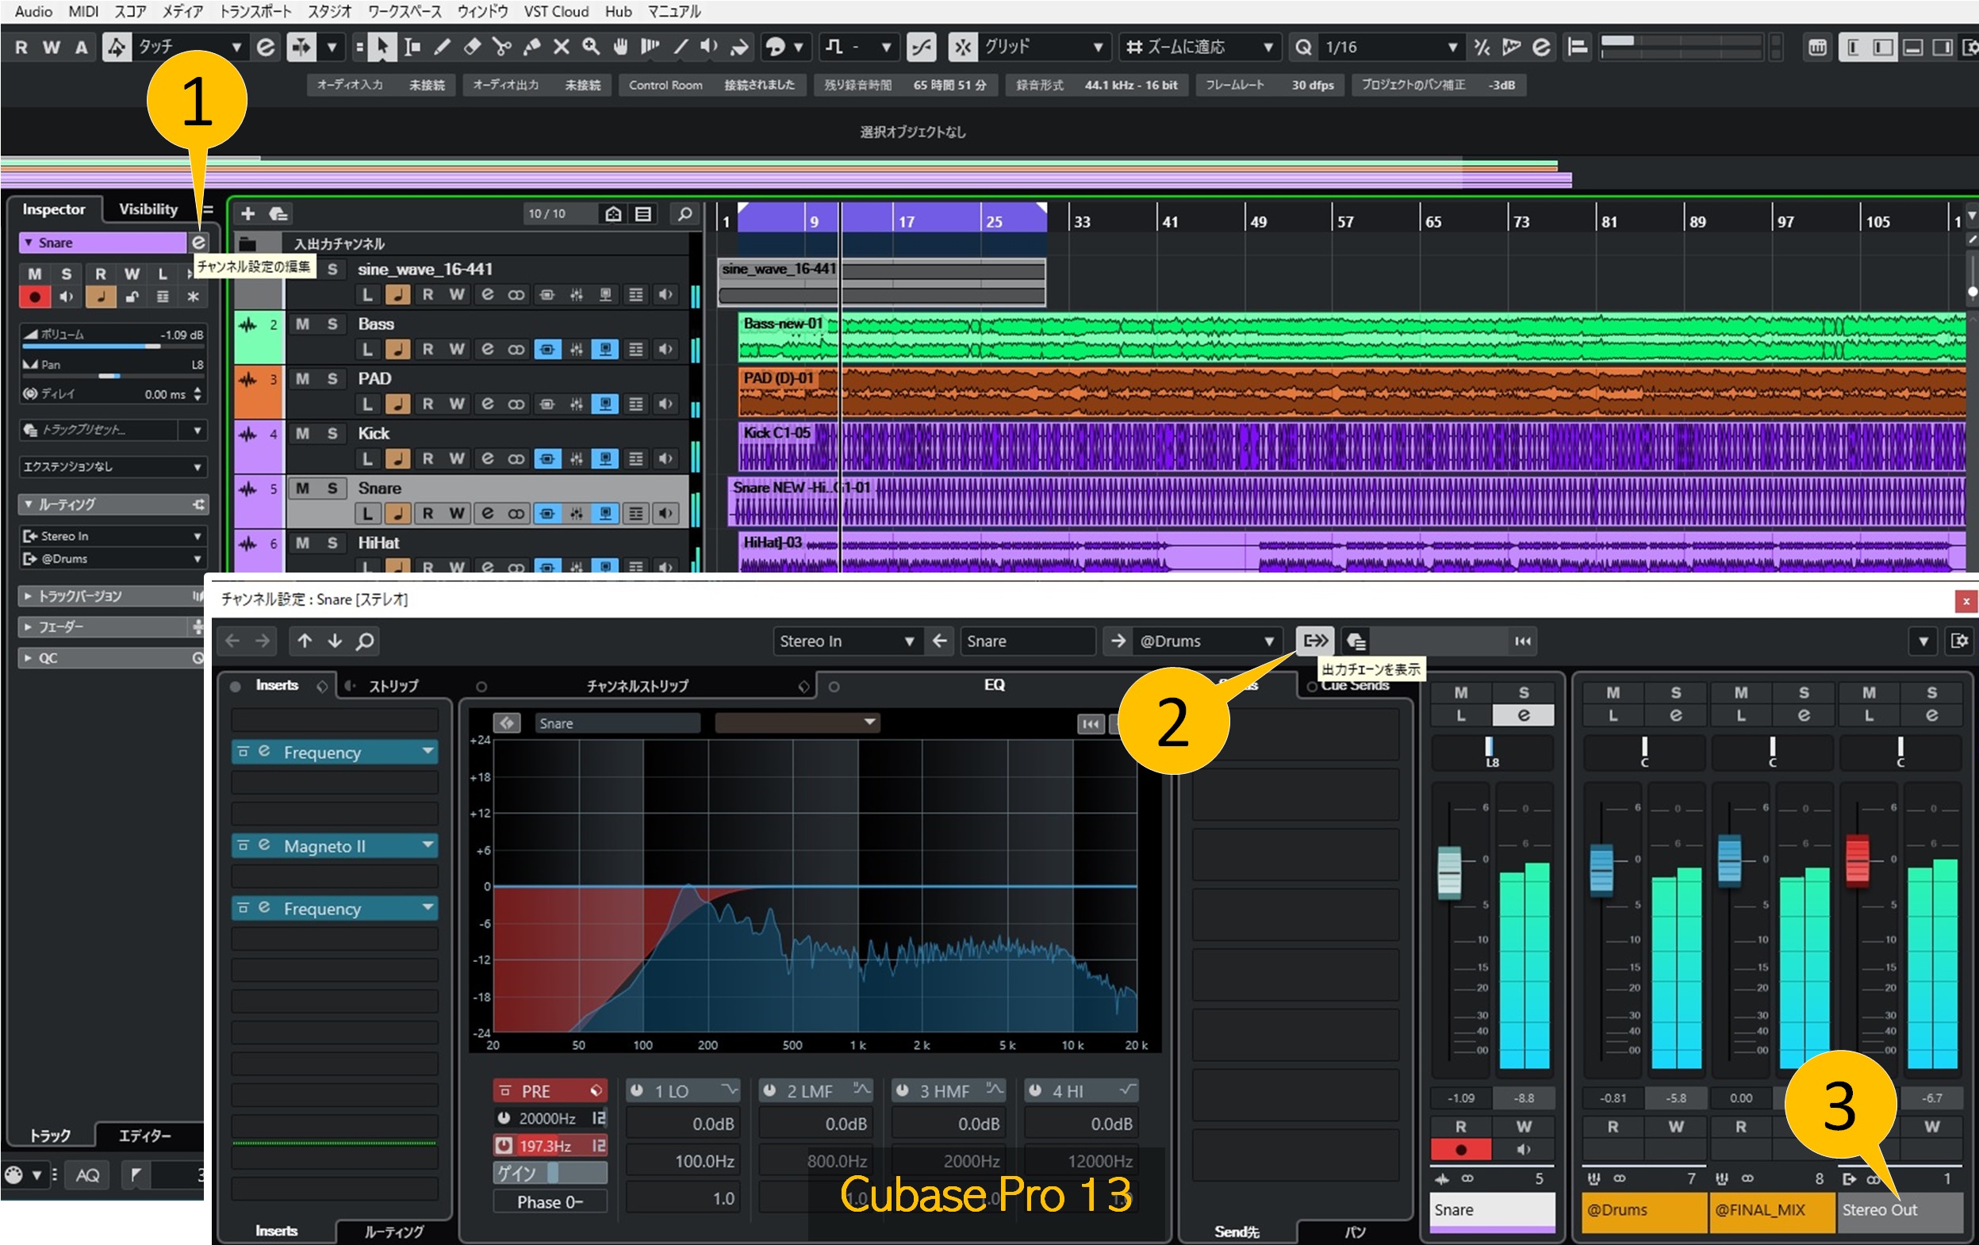Image resolution: width=1979 pixels, height=1245 pixels.
Task: Select the Line tool
Action: point(681,47)
